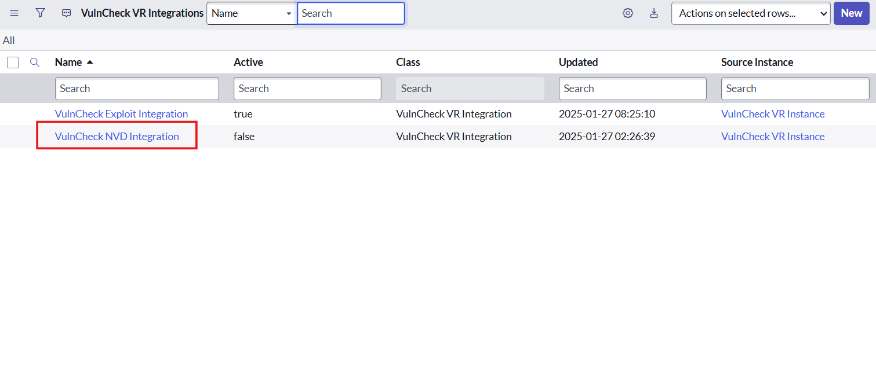
Task: Click the export download icon
Action: 654,13
